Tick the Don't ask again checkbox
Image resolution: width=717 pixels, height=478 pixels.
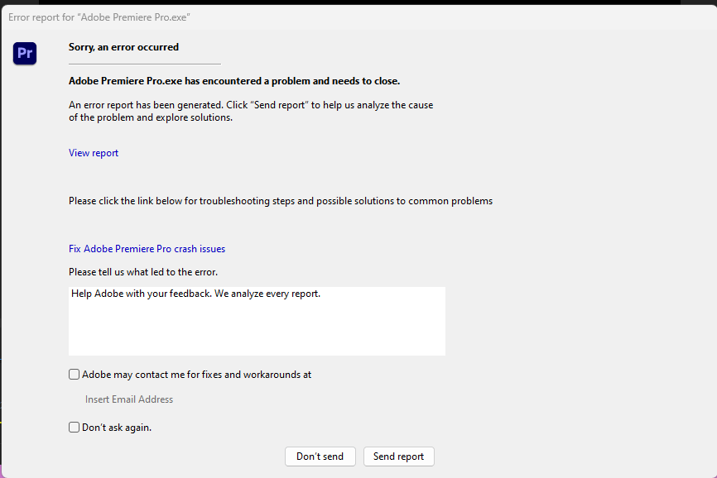(x=75, y=428)
